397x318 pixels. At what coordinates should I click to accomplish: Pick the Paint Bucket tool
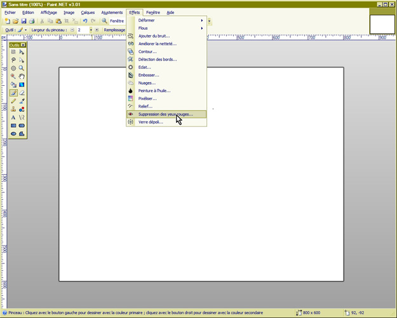pyautogui.click(x=13, y=84)
